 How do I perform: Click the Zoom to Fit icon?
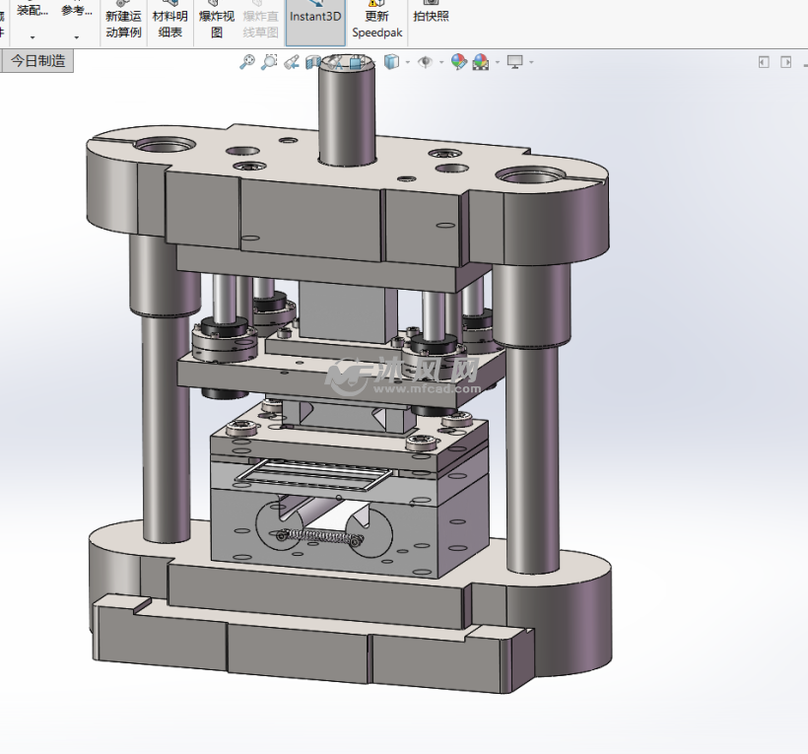(x=246, y=62)
